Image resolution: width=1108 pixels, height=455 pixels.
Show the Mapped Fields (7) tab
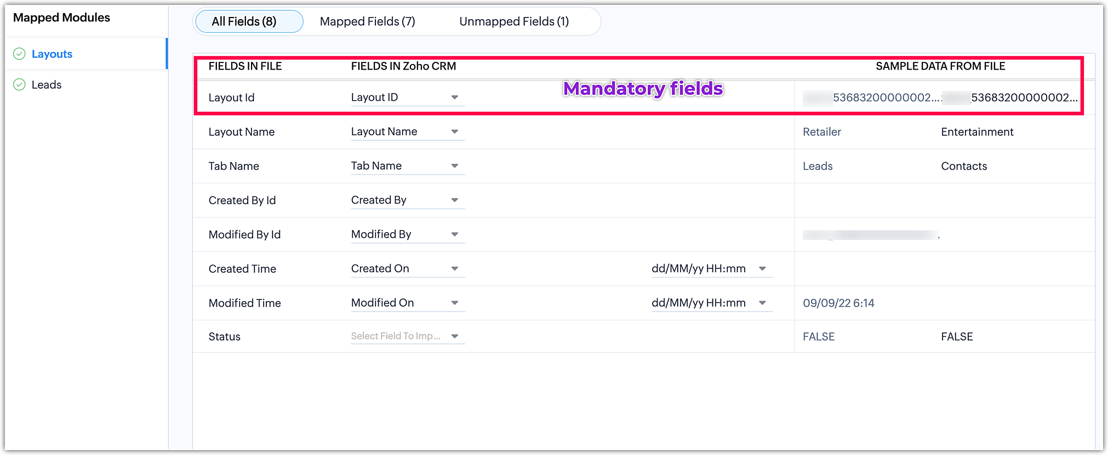point(367,21)
